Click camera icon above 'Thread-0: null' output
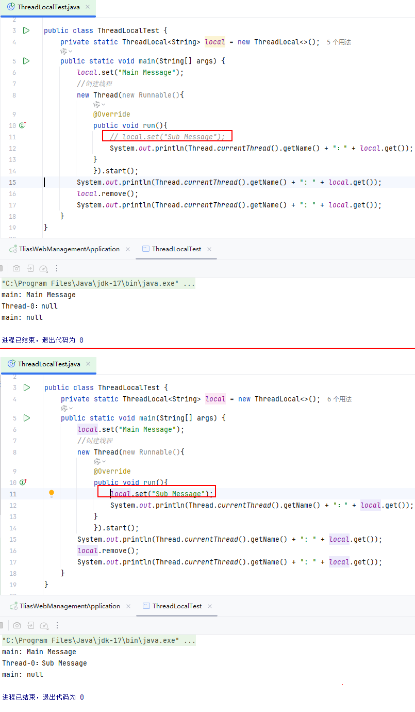Image resolution: width=415 pixels, height=712 pixels. 16,268
